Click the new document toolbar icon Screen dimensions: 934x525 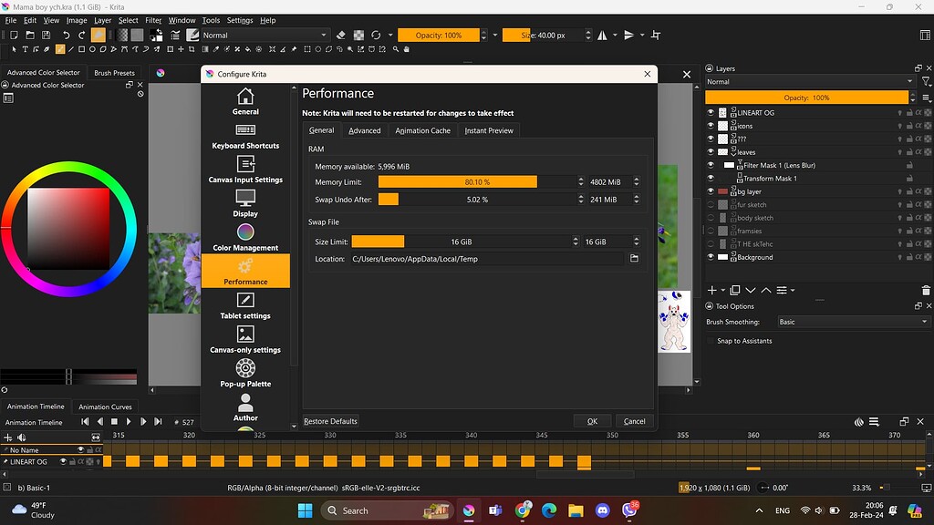(x=14, y=36)
